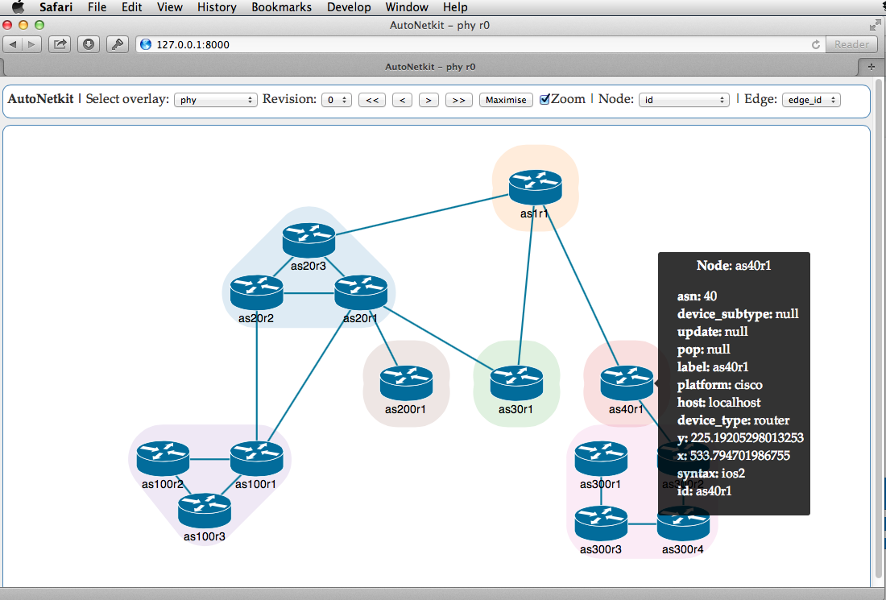The width and height of the screenshot is (886, 600).
Task: Select the as100r2 router node
Action: click(163, 459)
